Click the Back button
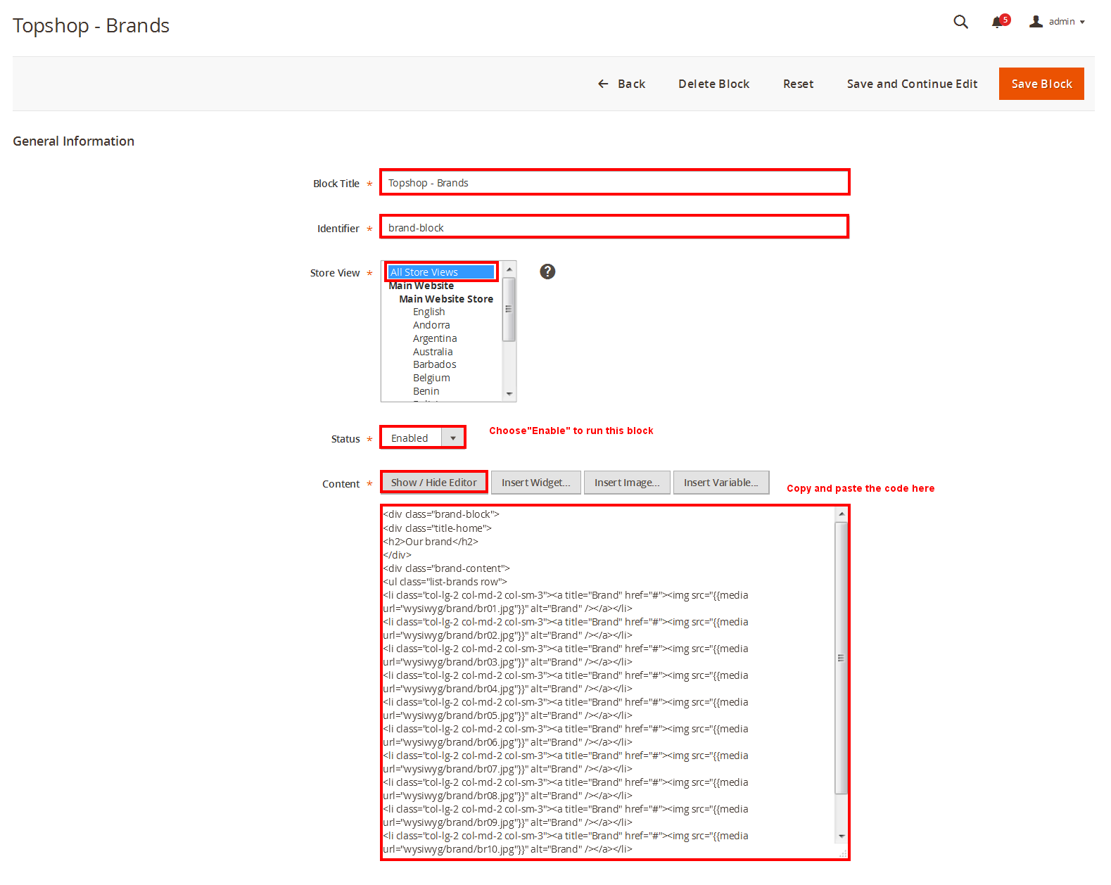This screenshot has height=885, width=1111. (x=621, y=84)
